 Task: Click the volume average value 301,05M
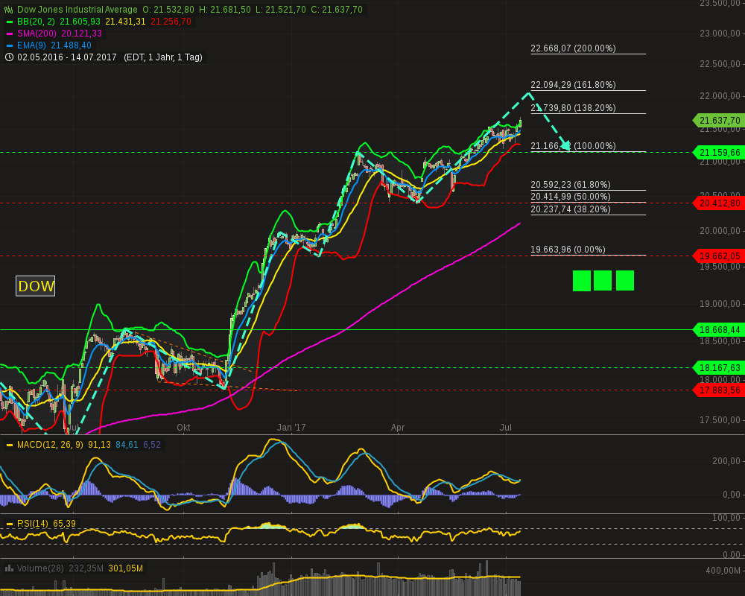pos(125,568)
